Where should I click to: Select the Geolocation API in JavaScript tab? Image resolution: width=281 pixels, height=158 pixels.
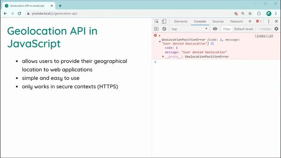point(29,6)
